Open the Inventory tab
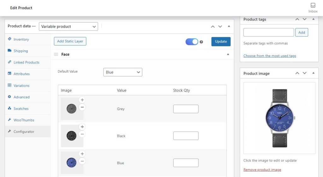 [28, 39]
